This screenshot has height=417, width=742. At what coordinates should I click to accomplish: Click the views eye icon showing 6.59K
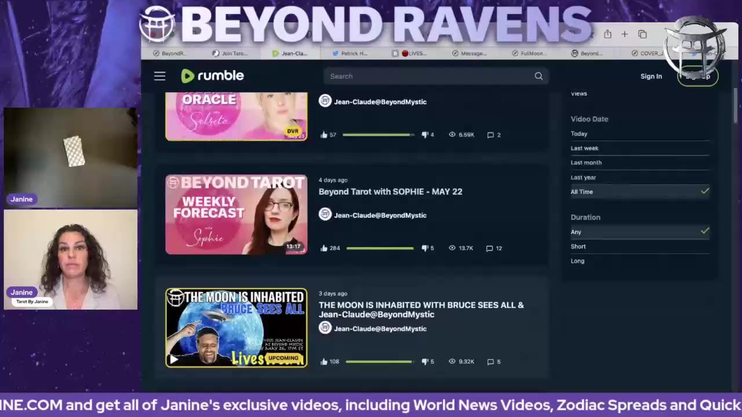[452, 134]
